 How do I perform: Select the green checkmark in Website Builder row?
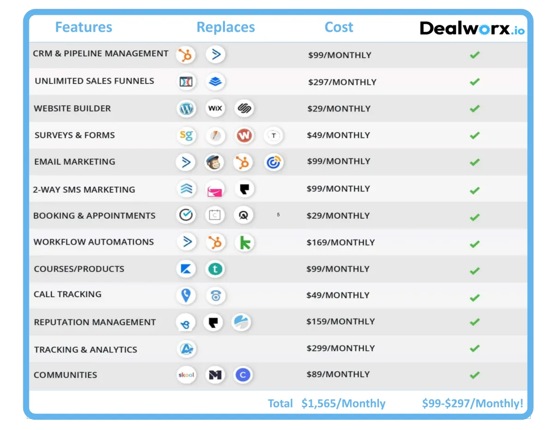475,108
